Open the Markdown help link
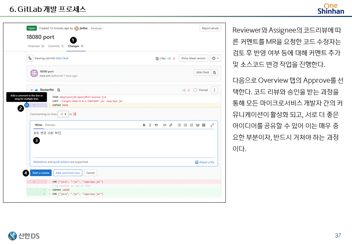 40,162
